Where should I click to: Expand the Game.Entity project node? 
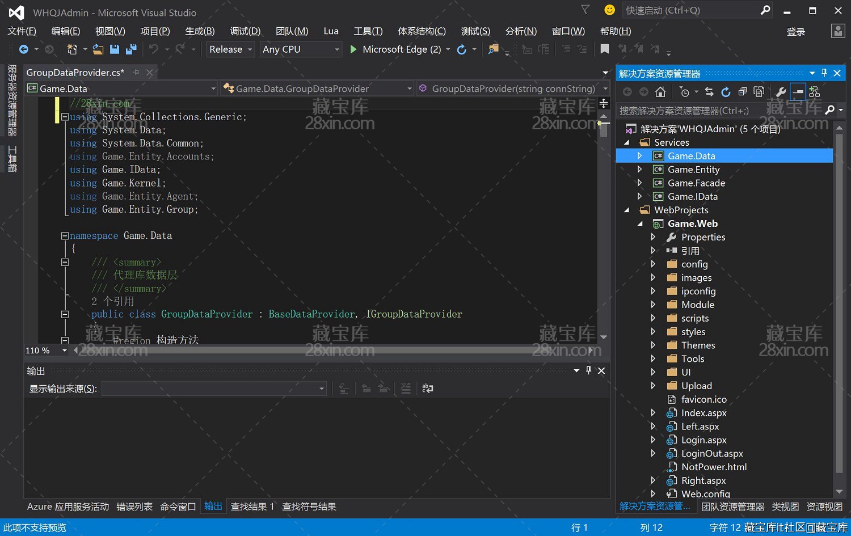click(640, 169)
